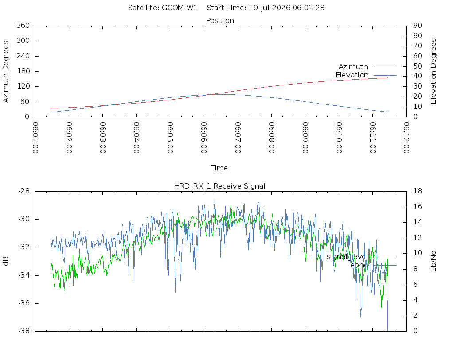Viewport: 454px width, 340px height.
Task: Click the 18 Eb/No axis value
Action: [418, 191]
